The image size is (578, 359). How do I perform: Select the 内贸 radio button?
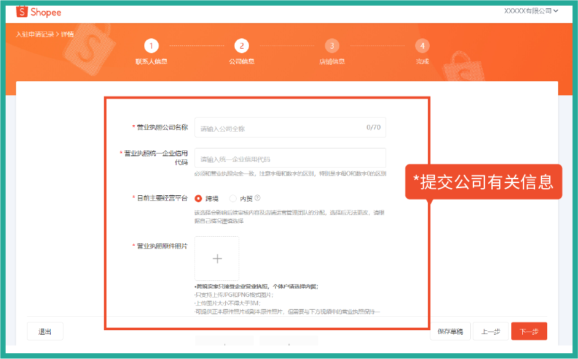(x=233, y=198)
